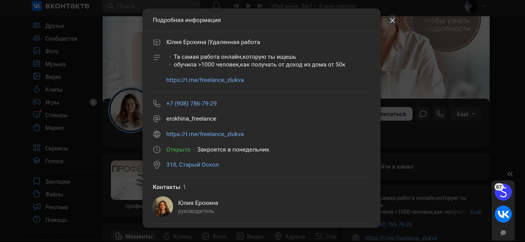This screenshot has height=242, width=525.
Task: Skip to next music track
Action: 260,6
